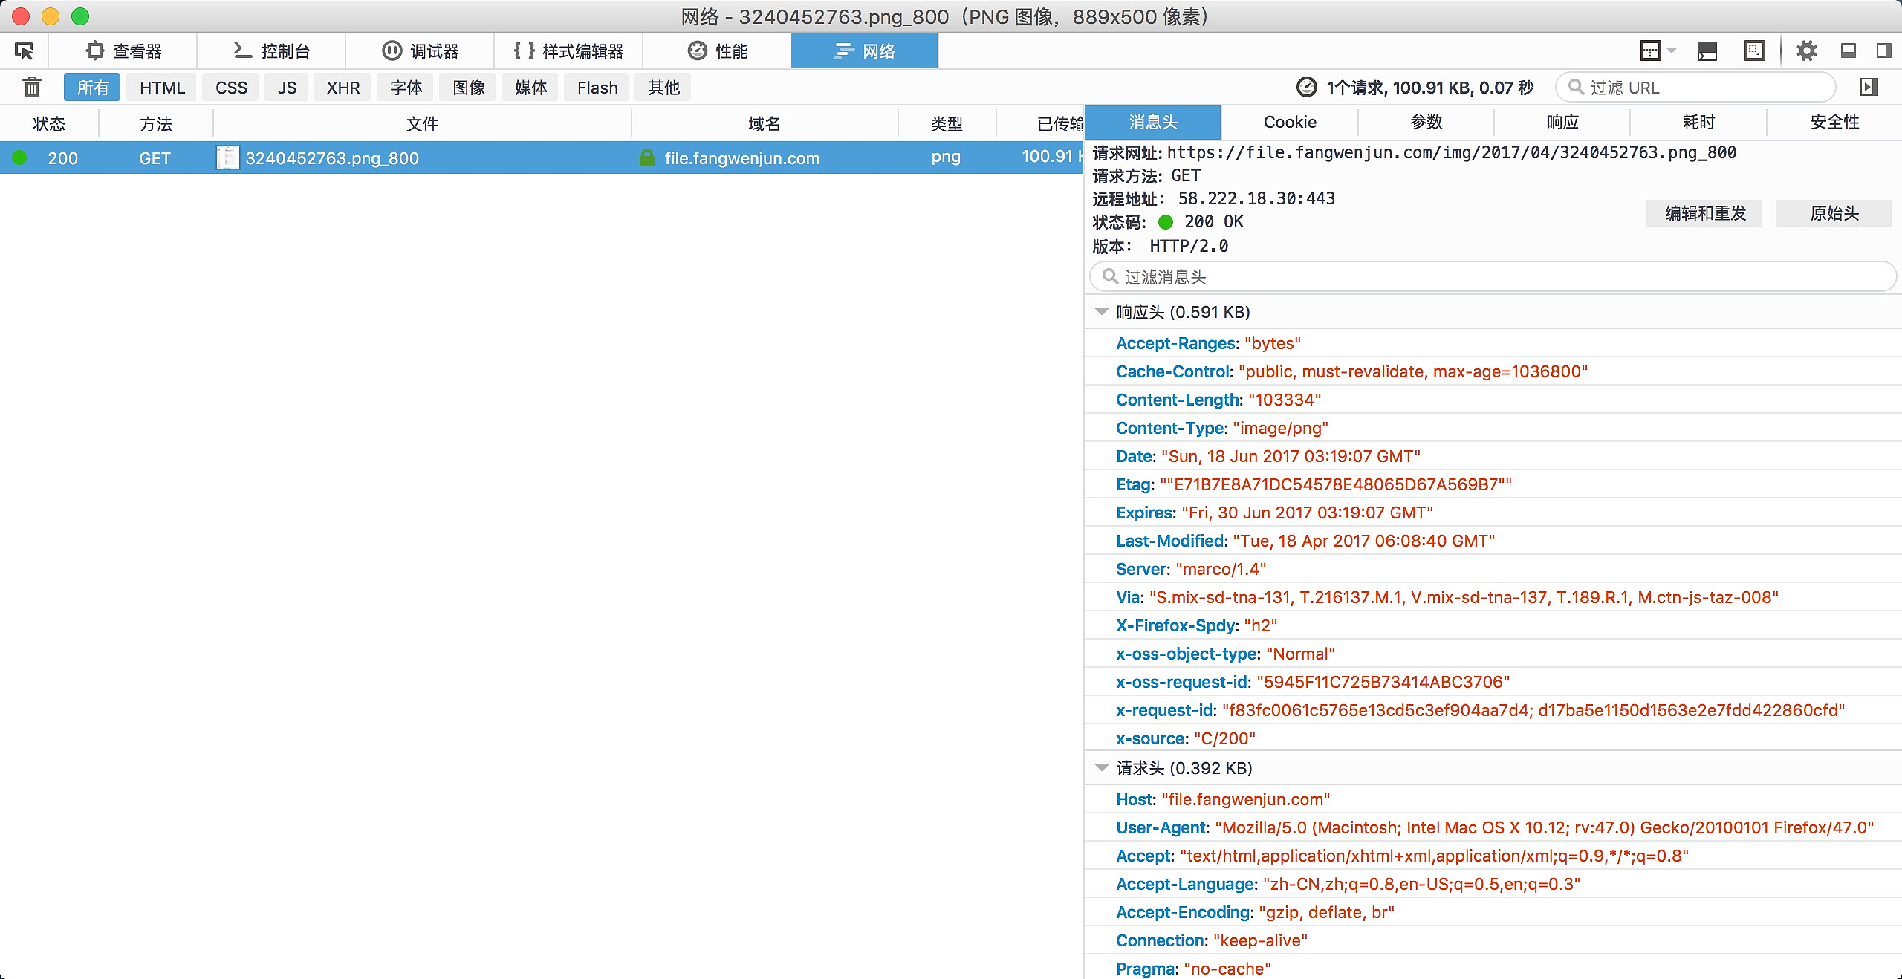This screenshot has height=979, width=1902.
Task: Toggle the XHR filter button
Action: 343,88
